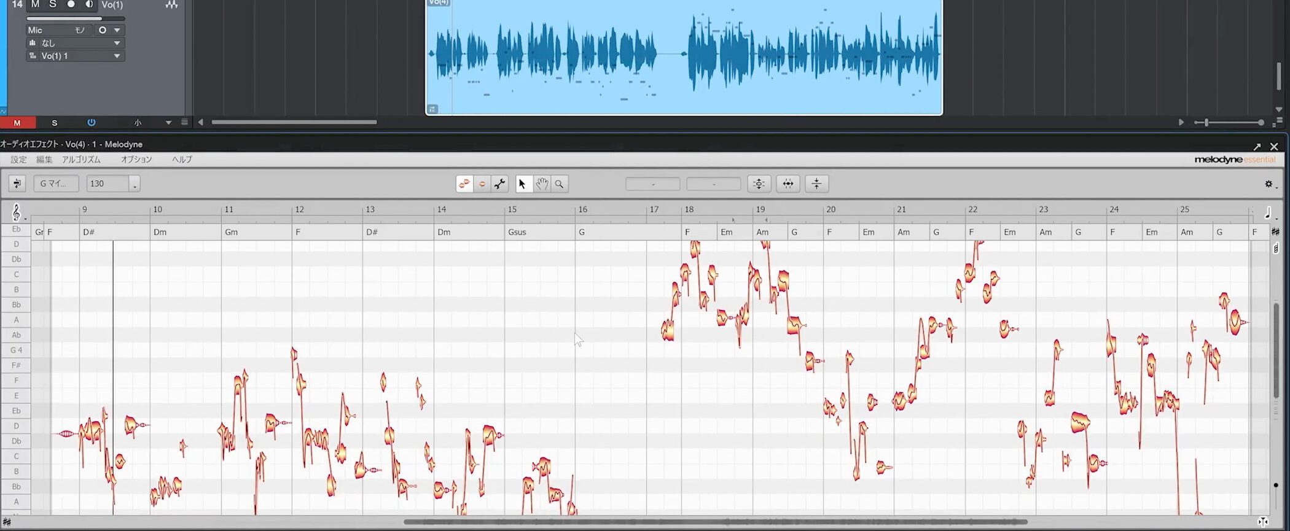1290x531 pixels.
Task: Open the Melodyne gear settings dropdown
Action: click(x=1268, y=184)
